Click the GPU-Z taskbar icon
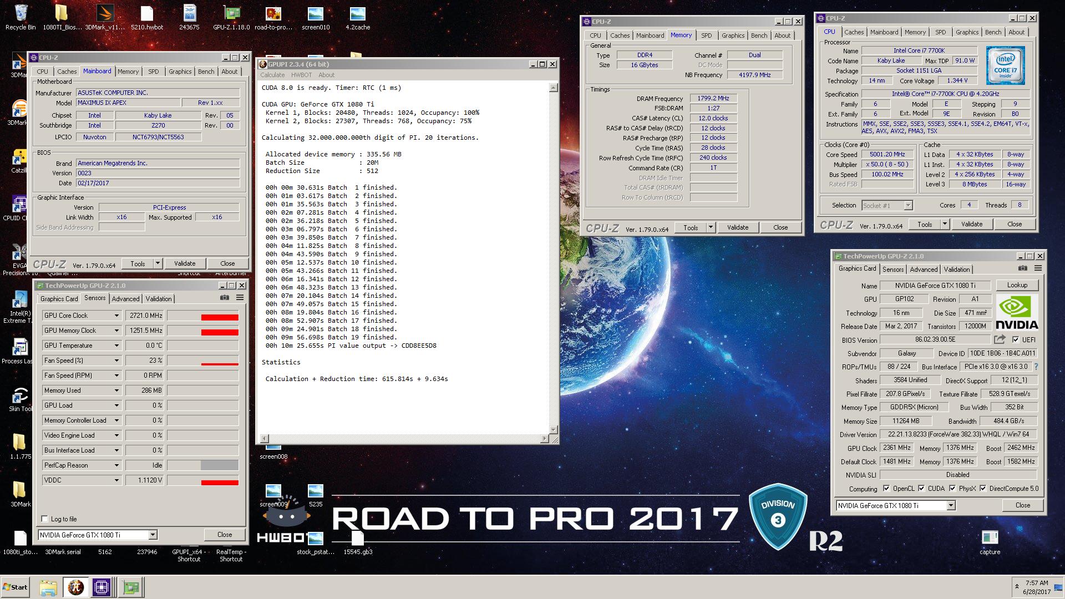Screen dimensions: 1065x599 point(131,587)
